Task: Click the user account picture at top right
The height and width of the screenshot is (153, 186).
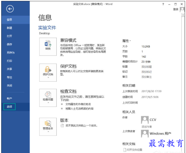Action: pyautogui.click(x=182, y=9)
